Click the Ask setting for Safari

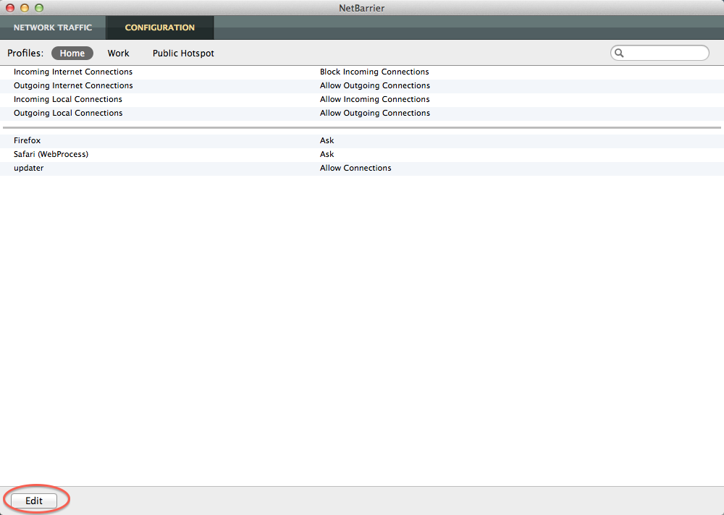327,155
